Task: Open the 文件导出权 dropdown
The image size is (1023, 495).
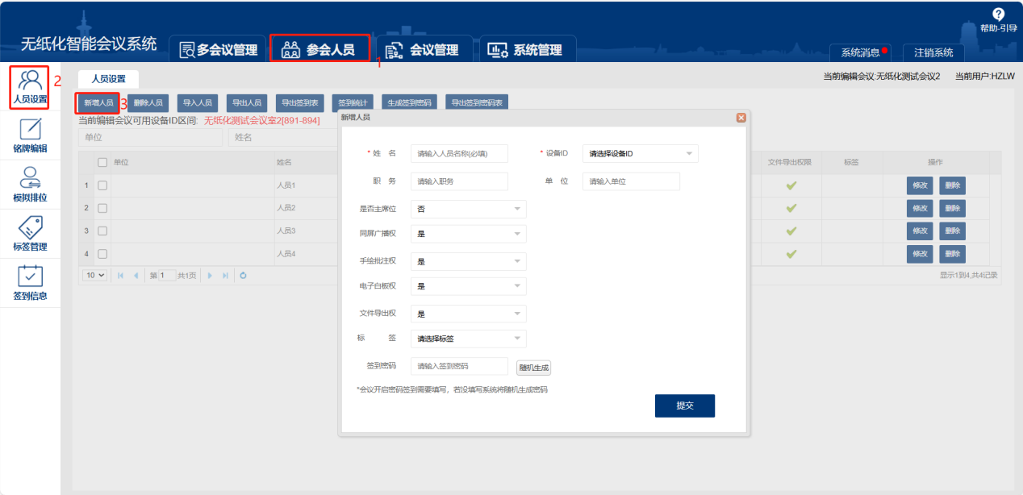Action: coord(468,314)
